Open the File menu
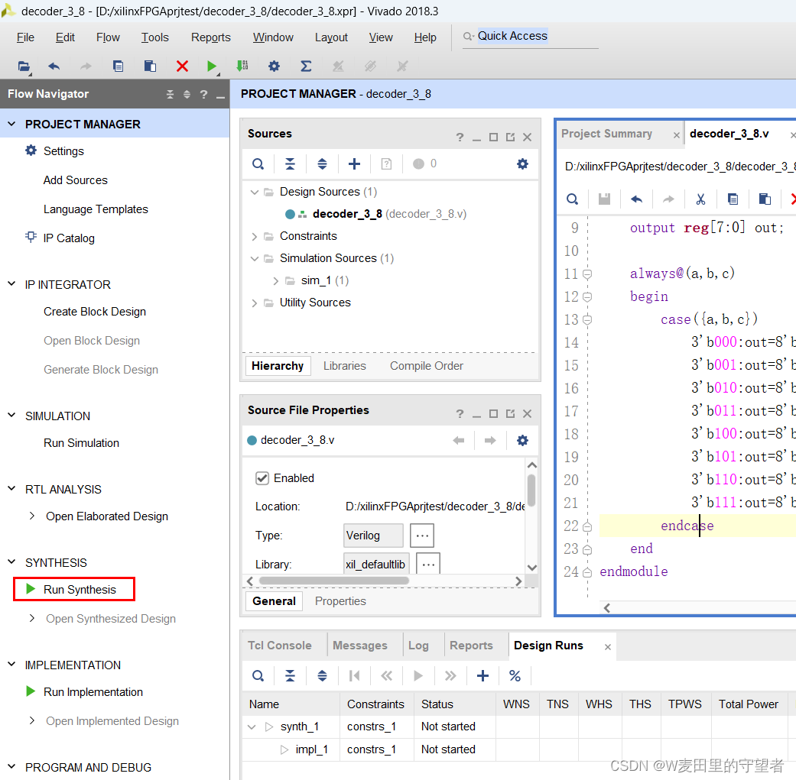The image size is (796, 780). click(25, 37)
